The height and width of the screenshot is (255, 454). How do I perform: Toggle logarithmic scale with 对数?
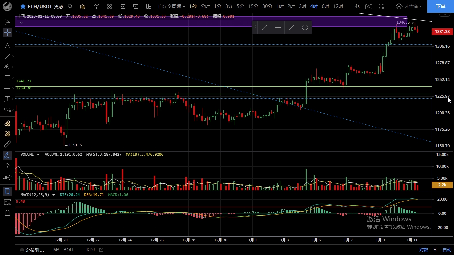pos(423,250)
